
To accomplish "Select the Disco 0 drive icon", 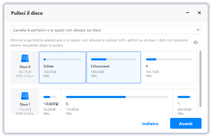I will (x=25, y=58).
